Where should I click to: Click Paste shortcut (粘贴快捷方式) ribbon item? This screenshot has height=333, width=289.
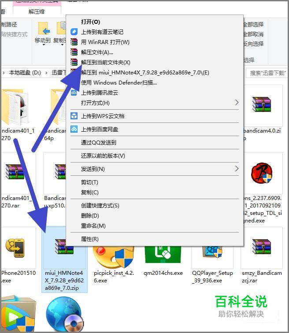point(14,34)
